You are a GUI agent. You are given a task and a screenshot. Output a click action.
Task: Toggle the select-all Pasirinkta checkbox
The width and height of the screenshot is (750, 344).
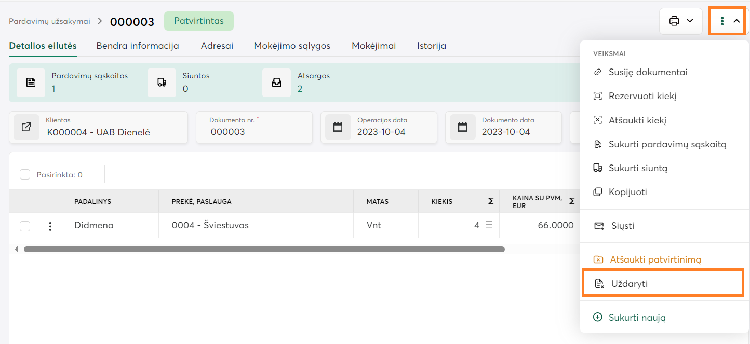[25, 175]
